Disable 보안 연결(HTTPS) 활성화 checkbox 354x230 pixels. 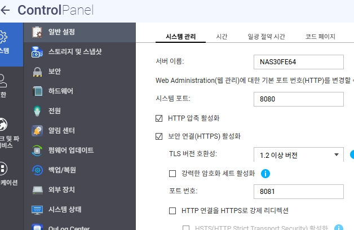tap(158, 136)
